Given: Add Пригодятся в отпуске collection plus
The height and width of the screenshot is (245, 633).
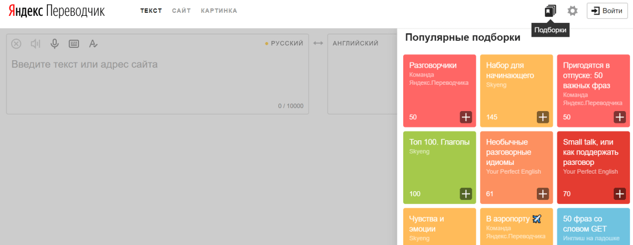Looking at the screenshot, I should 620,118.
